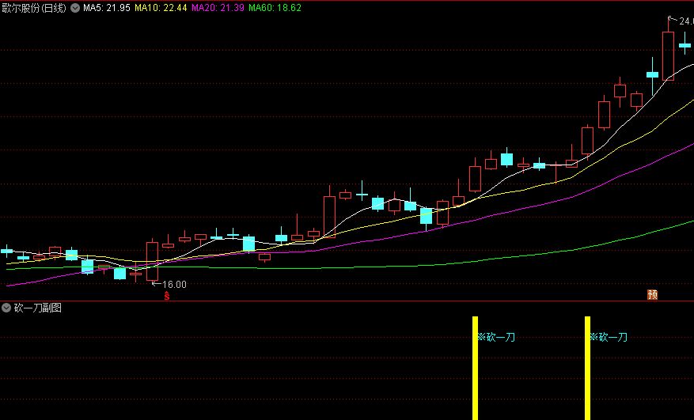Screen dimensions: 694x420
Task: Click the MA60: 18.62 indicator label
Action: (275, 8)
